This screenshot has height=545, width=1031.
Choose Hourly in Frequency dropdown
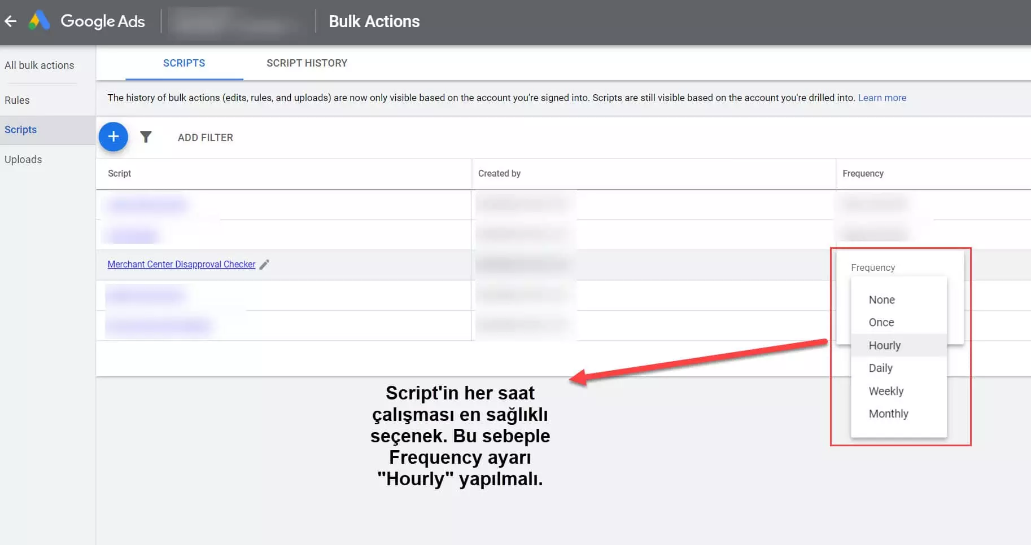(898, 345)
